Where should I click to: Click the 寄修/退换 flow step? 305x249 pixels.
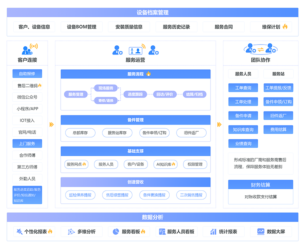106,101
